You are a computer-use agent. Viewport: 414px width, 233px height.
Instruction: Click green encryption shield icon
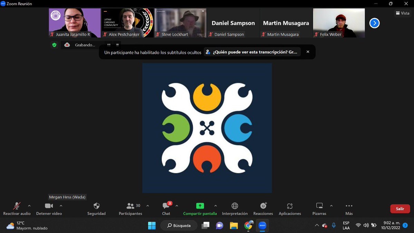(54, 45)
